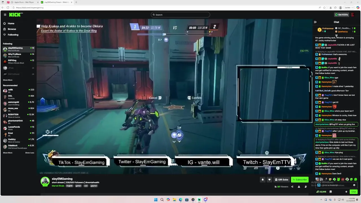361x203 pixels.
Task: Select the slayEMGaming Stream browser tab
Action: [56, 2]
